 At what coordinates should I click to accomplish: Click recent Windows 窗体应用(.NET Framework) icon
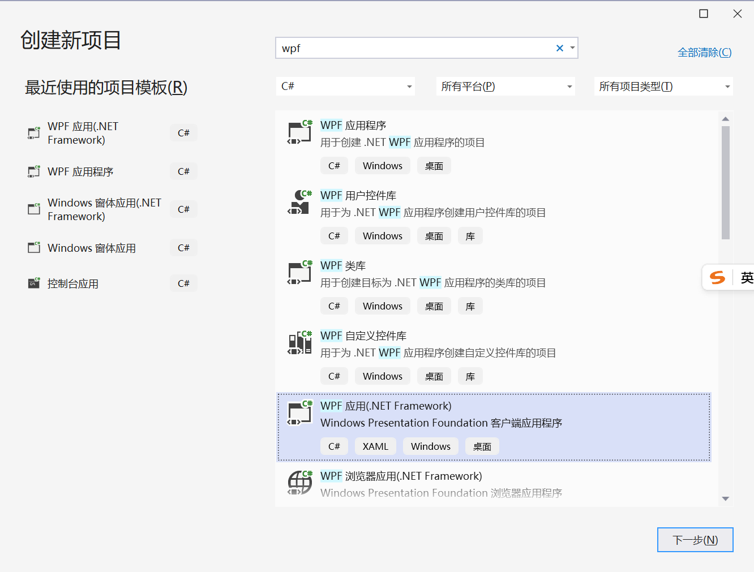[x=34, y=209]
